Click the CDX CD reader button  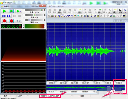(x=125, y=11)
